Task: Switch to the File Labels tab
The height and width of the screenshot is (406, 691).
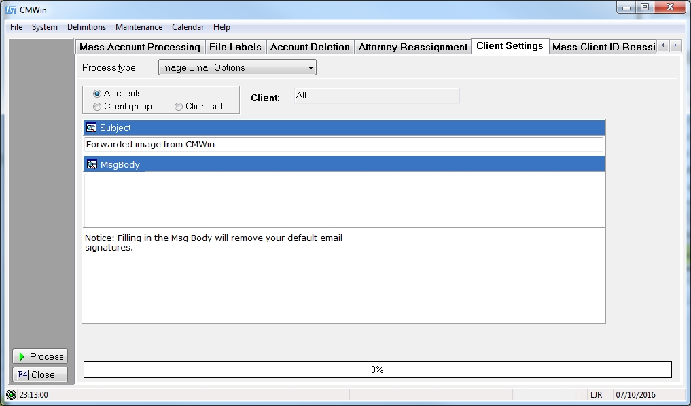Action: (x=235, y=47)
